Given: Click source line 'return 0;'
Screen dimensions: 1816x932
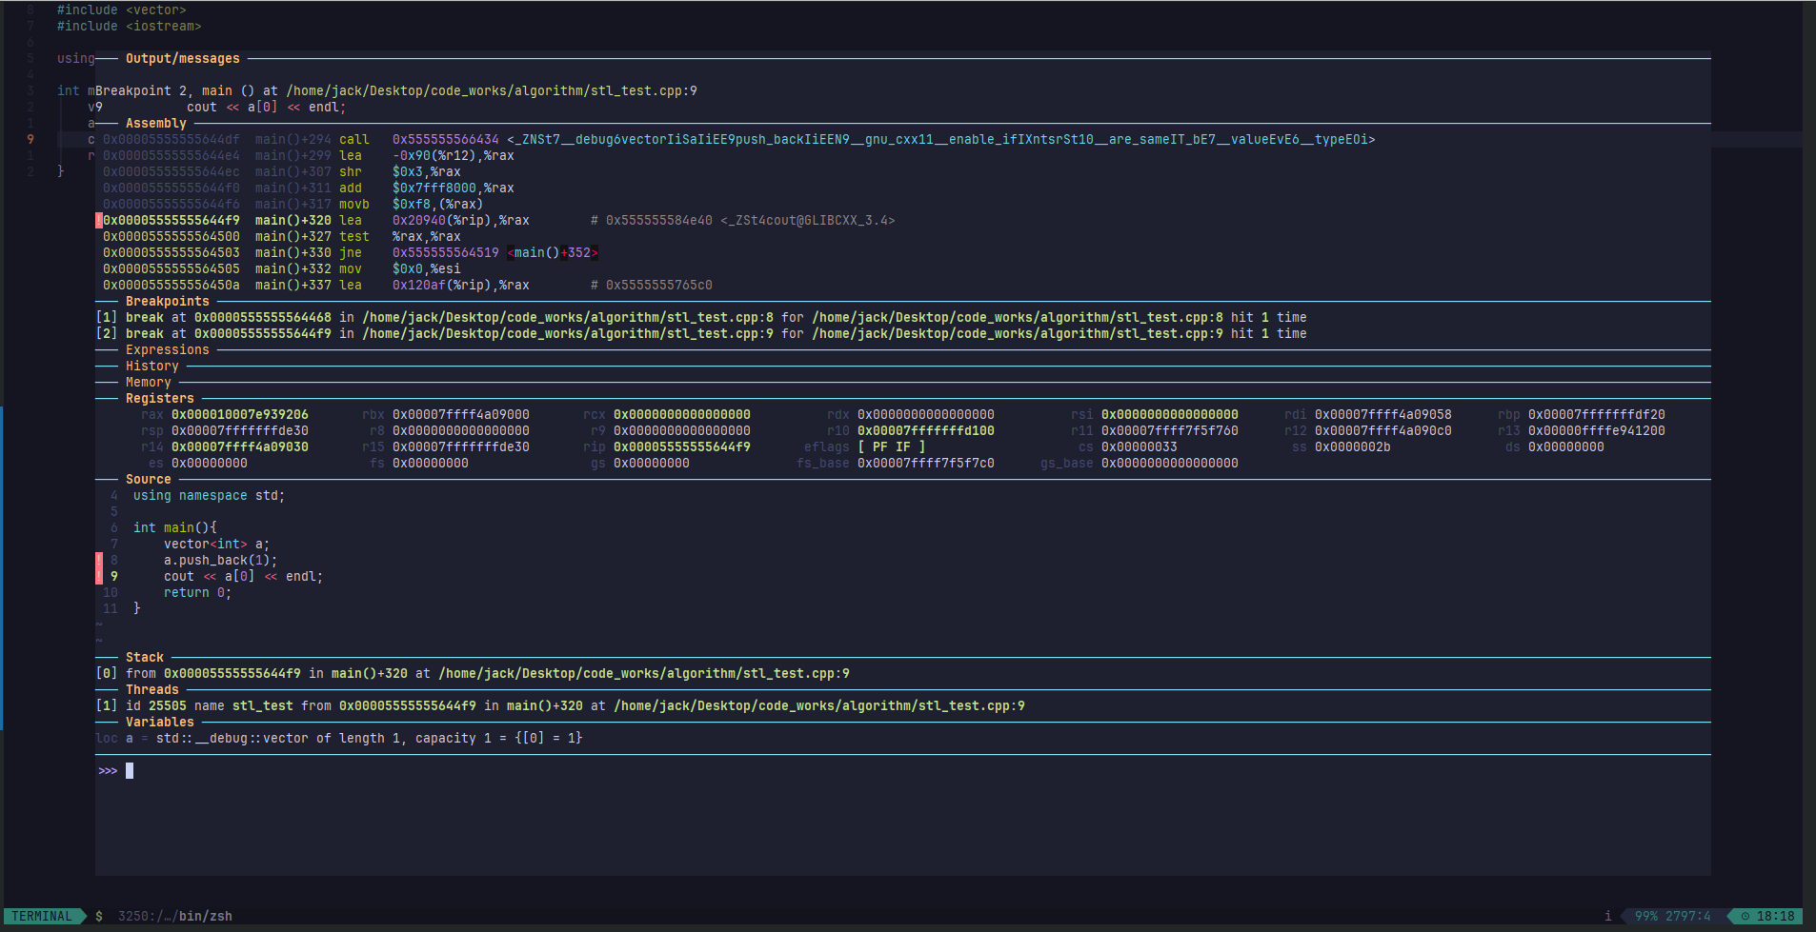Looking at the screenshot, I should pyautogui.click(x=198, y=593).
